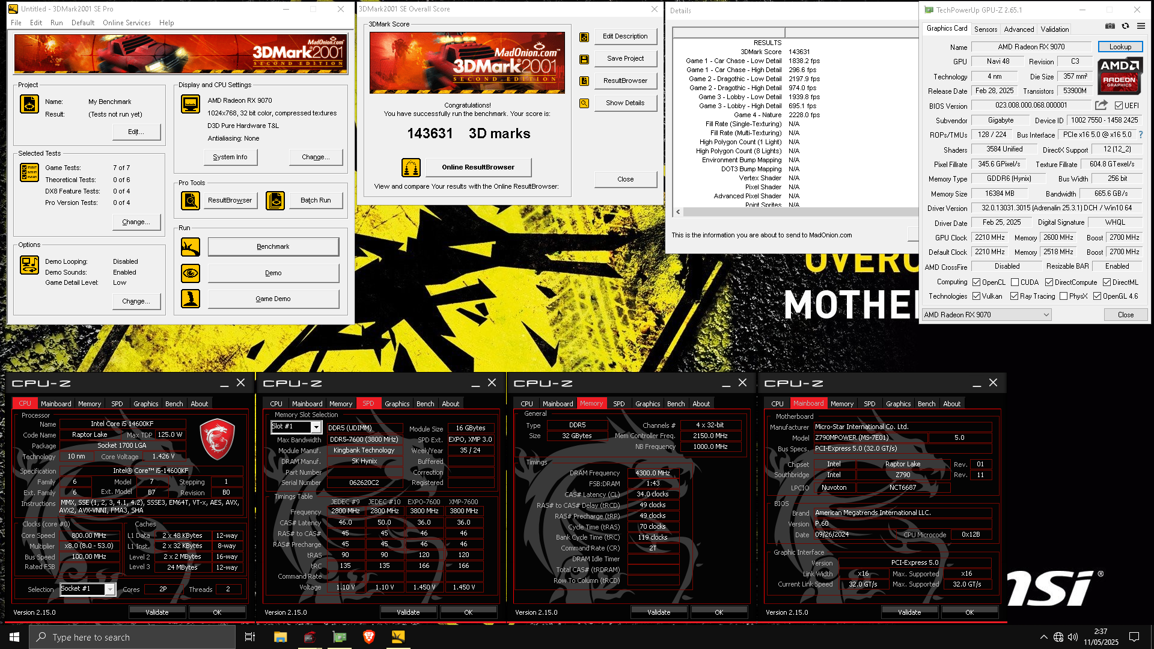This screenshot has width=1154, height=649.
Task: Open Brave browser from the taskbar
Action: pos(369,637)
